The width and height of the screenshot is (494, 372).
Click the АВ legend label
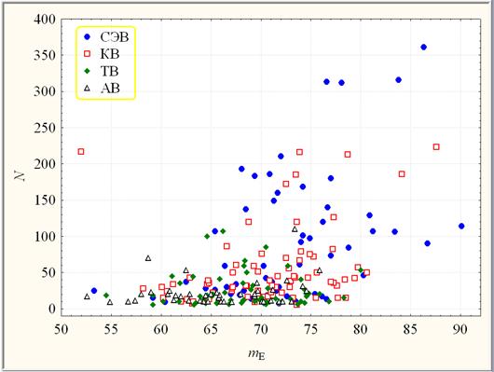coord(110,89)
